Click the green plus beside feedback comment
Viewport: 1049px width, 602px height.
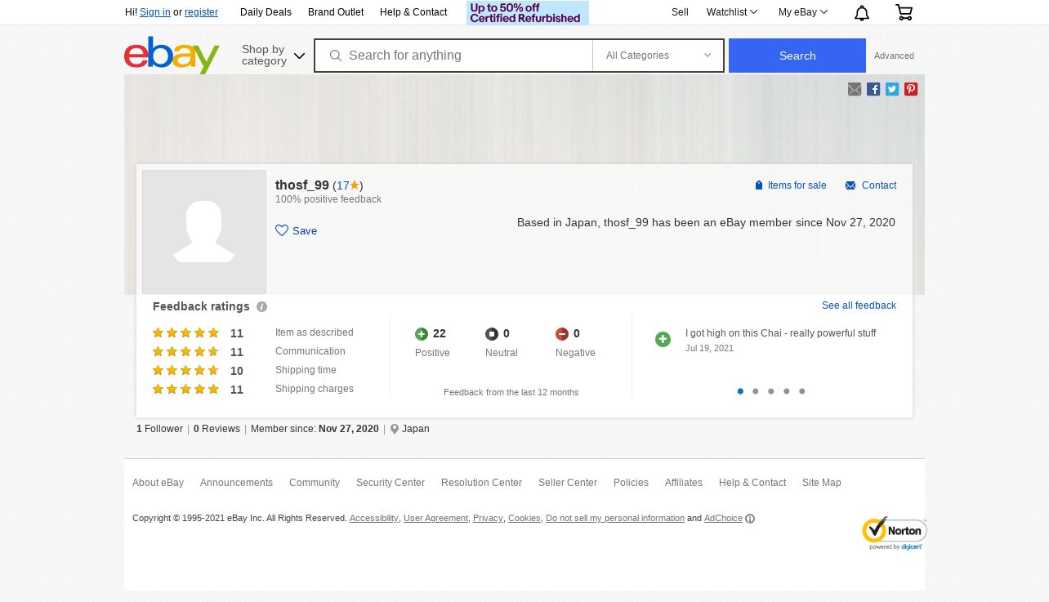point(663,339)
